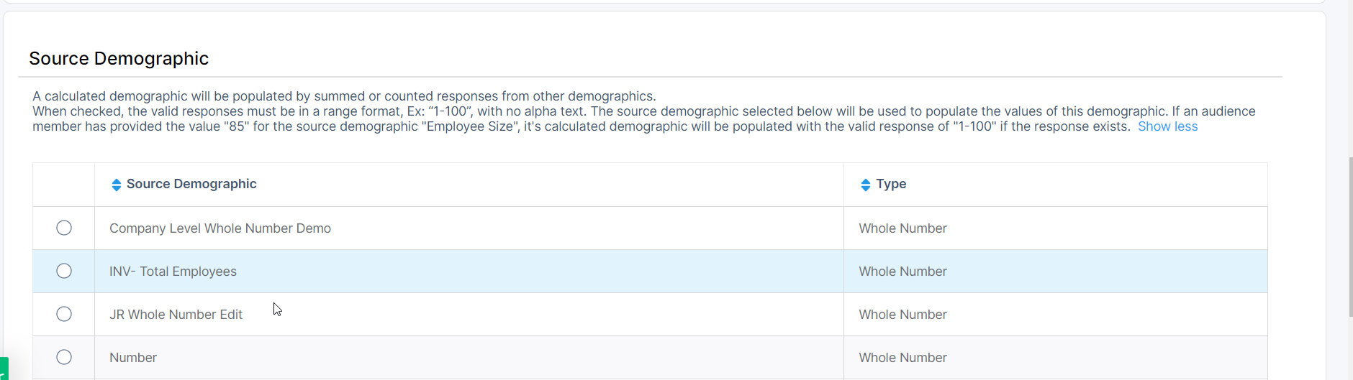Click green widget at bottom-left corner

pos(4,369)
